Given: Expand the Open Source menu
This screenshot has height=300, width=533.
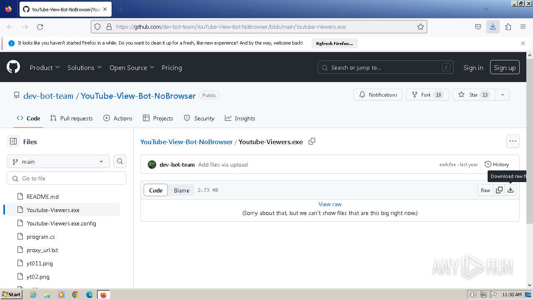Looking at the screenshot, I should pos(132,67).
